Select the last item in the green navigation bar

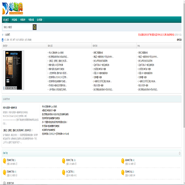(x=40, y=20)
